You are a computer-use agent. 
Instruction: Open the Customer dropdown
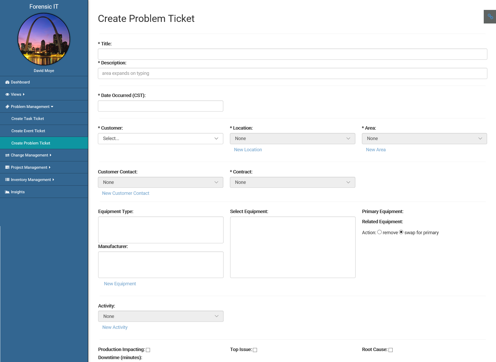coord(160,138)
